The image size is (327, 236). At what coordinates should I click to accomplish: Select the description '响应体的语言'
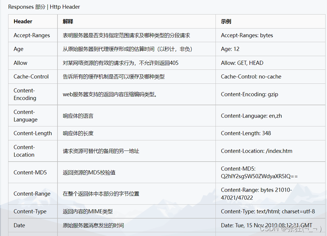(x=78, y=116)
